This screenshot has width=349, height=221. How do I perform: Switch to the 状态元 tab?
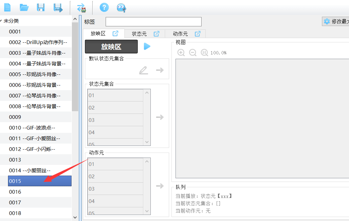tap(139, 34)
